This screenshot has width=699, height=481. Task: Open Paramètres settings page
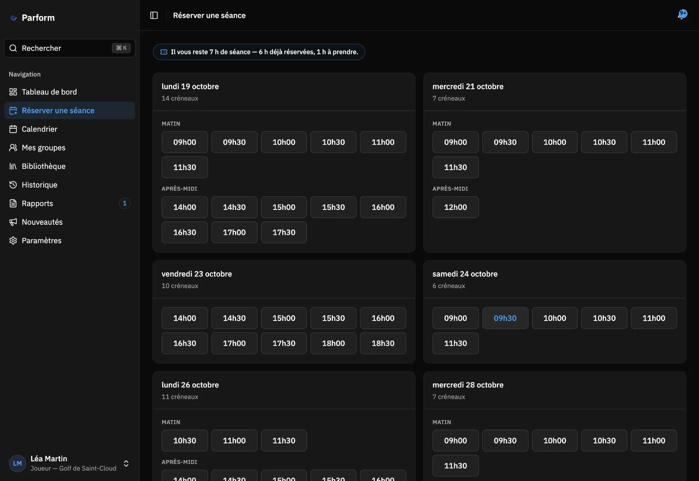coord(70,240)
